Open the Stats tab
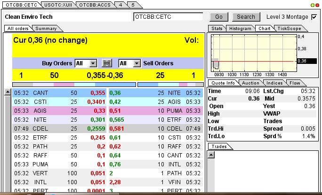 (217, 29)
